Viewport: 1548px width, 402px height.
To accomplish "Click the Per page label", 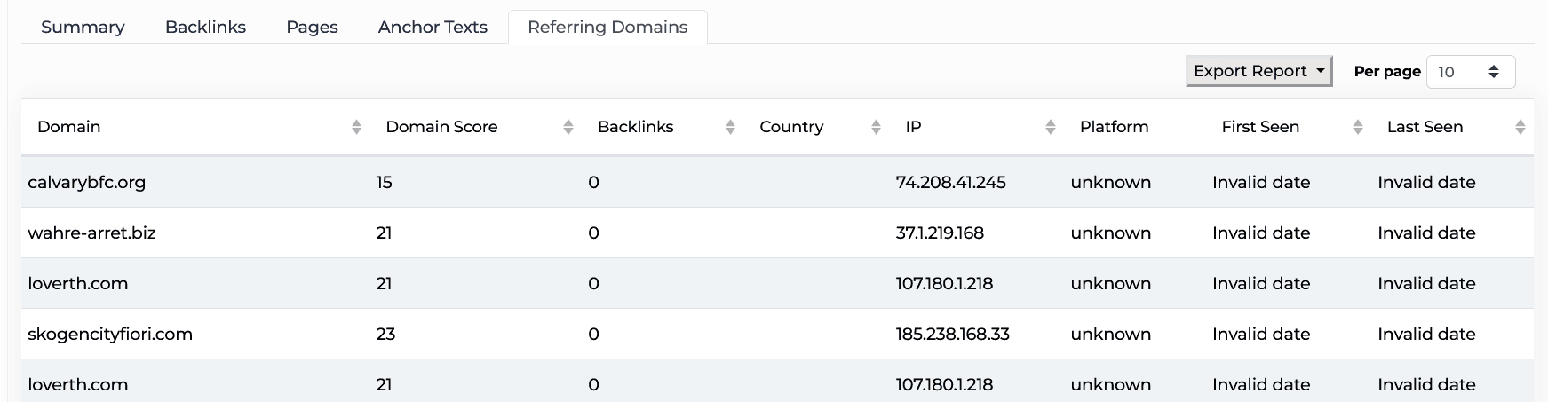I will coord(1387,72).
